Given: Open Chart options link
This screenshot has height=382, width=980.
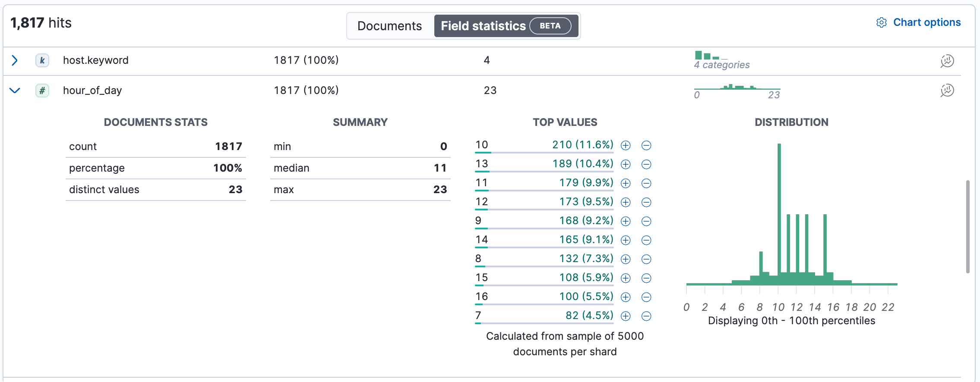Looking at the screenshot, I should click(926, 22).
